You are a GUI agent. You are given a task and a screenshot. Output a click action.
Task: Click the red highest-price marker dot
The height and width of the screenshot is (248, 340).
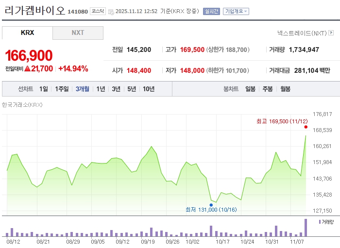click(306, 127)
